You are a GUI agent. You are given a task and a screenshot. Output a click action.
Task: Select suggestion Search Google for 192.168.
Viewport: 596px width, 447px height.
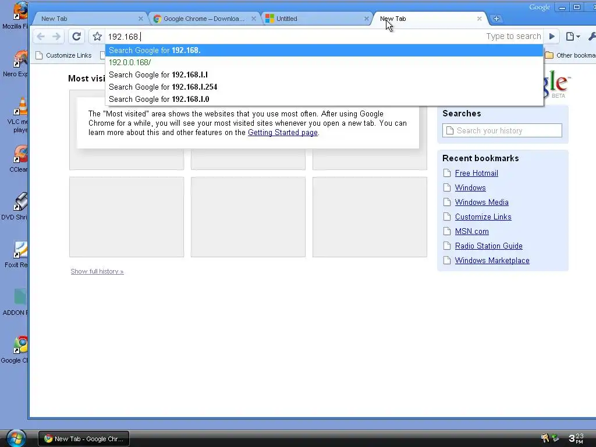pos(324,50)
